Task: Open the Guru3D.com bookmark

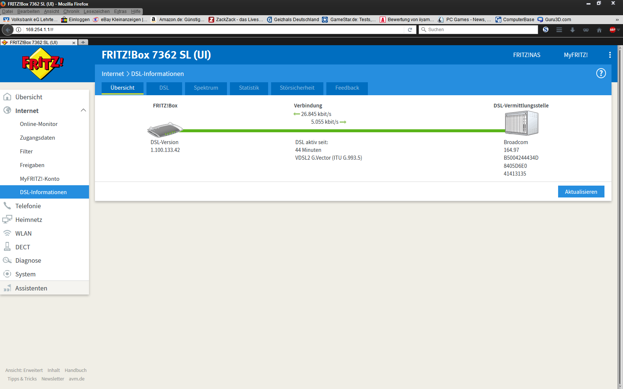Action: coord(554,20)
